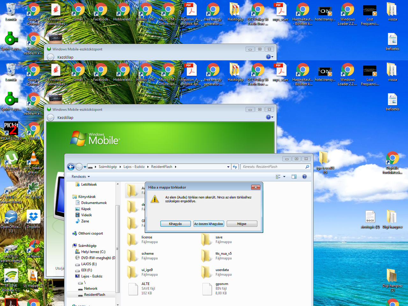Refresh the ResidentFlash folder view
Screen dimensions: 408x306
pos(235,167)
